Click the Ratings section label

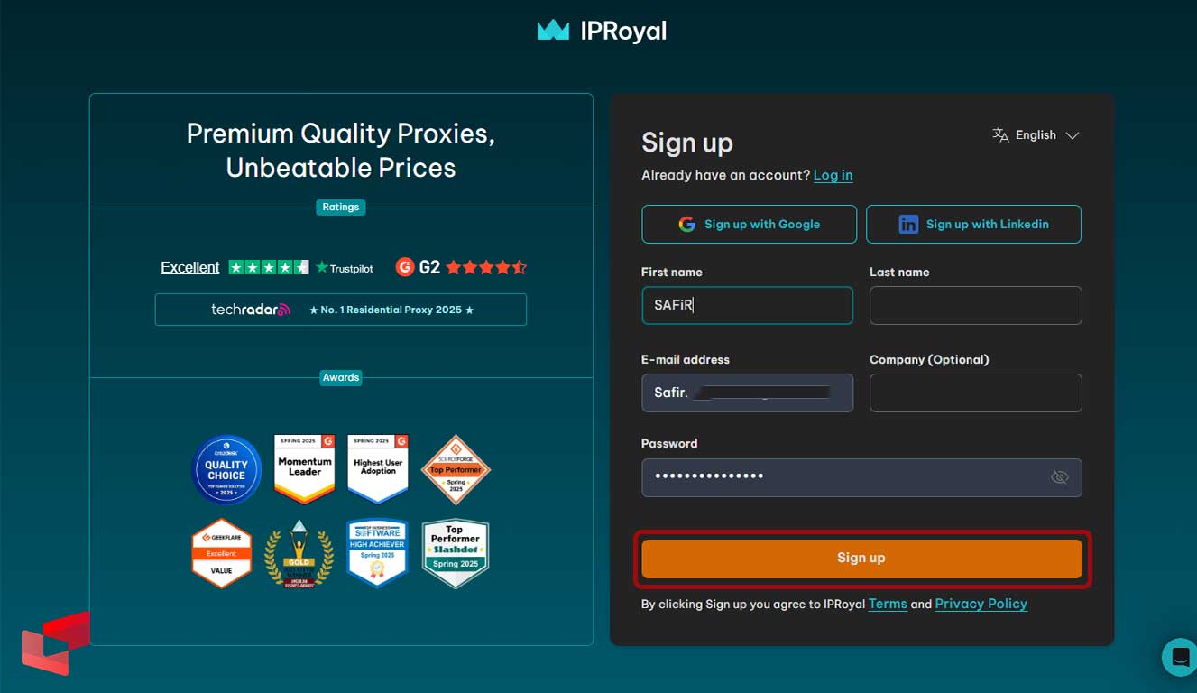coord(340,207)
